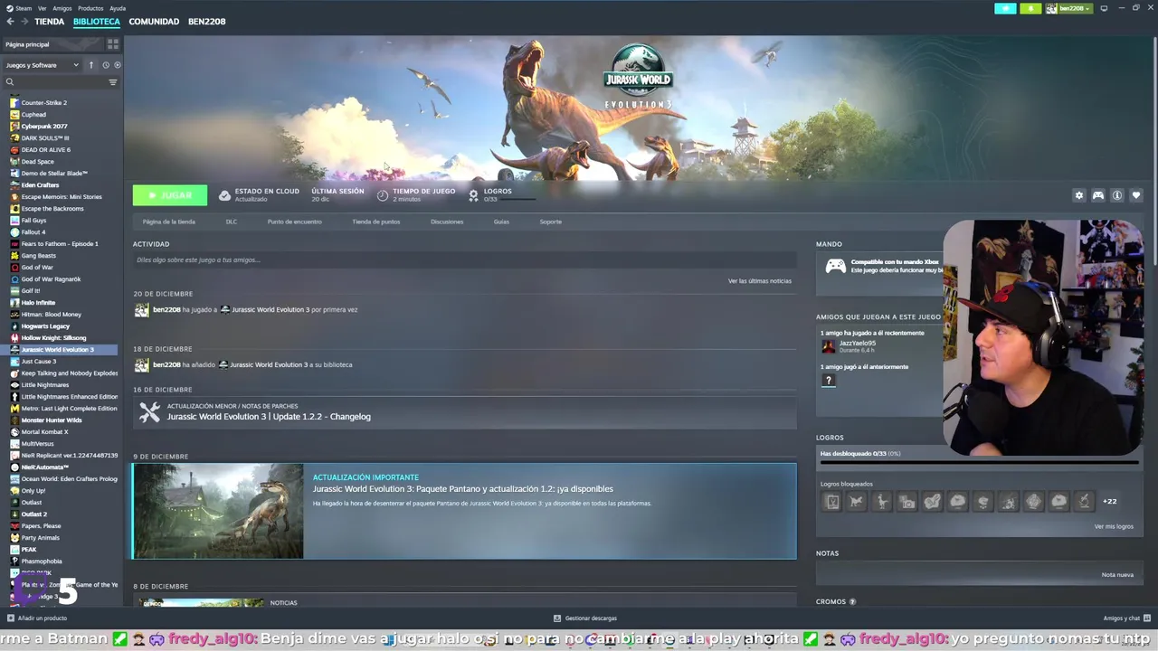
Task: Open Punto de encuentro tab
Action: [294, 222]
